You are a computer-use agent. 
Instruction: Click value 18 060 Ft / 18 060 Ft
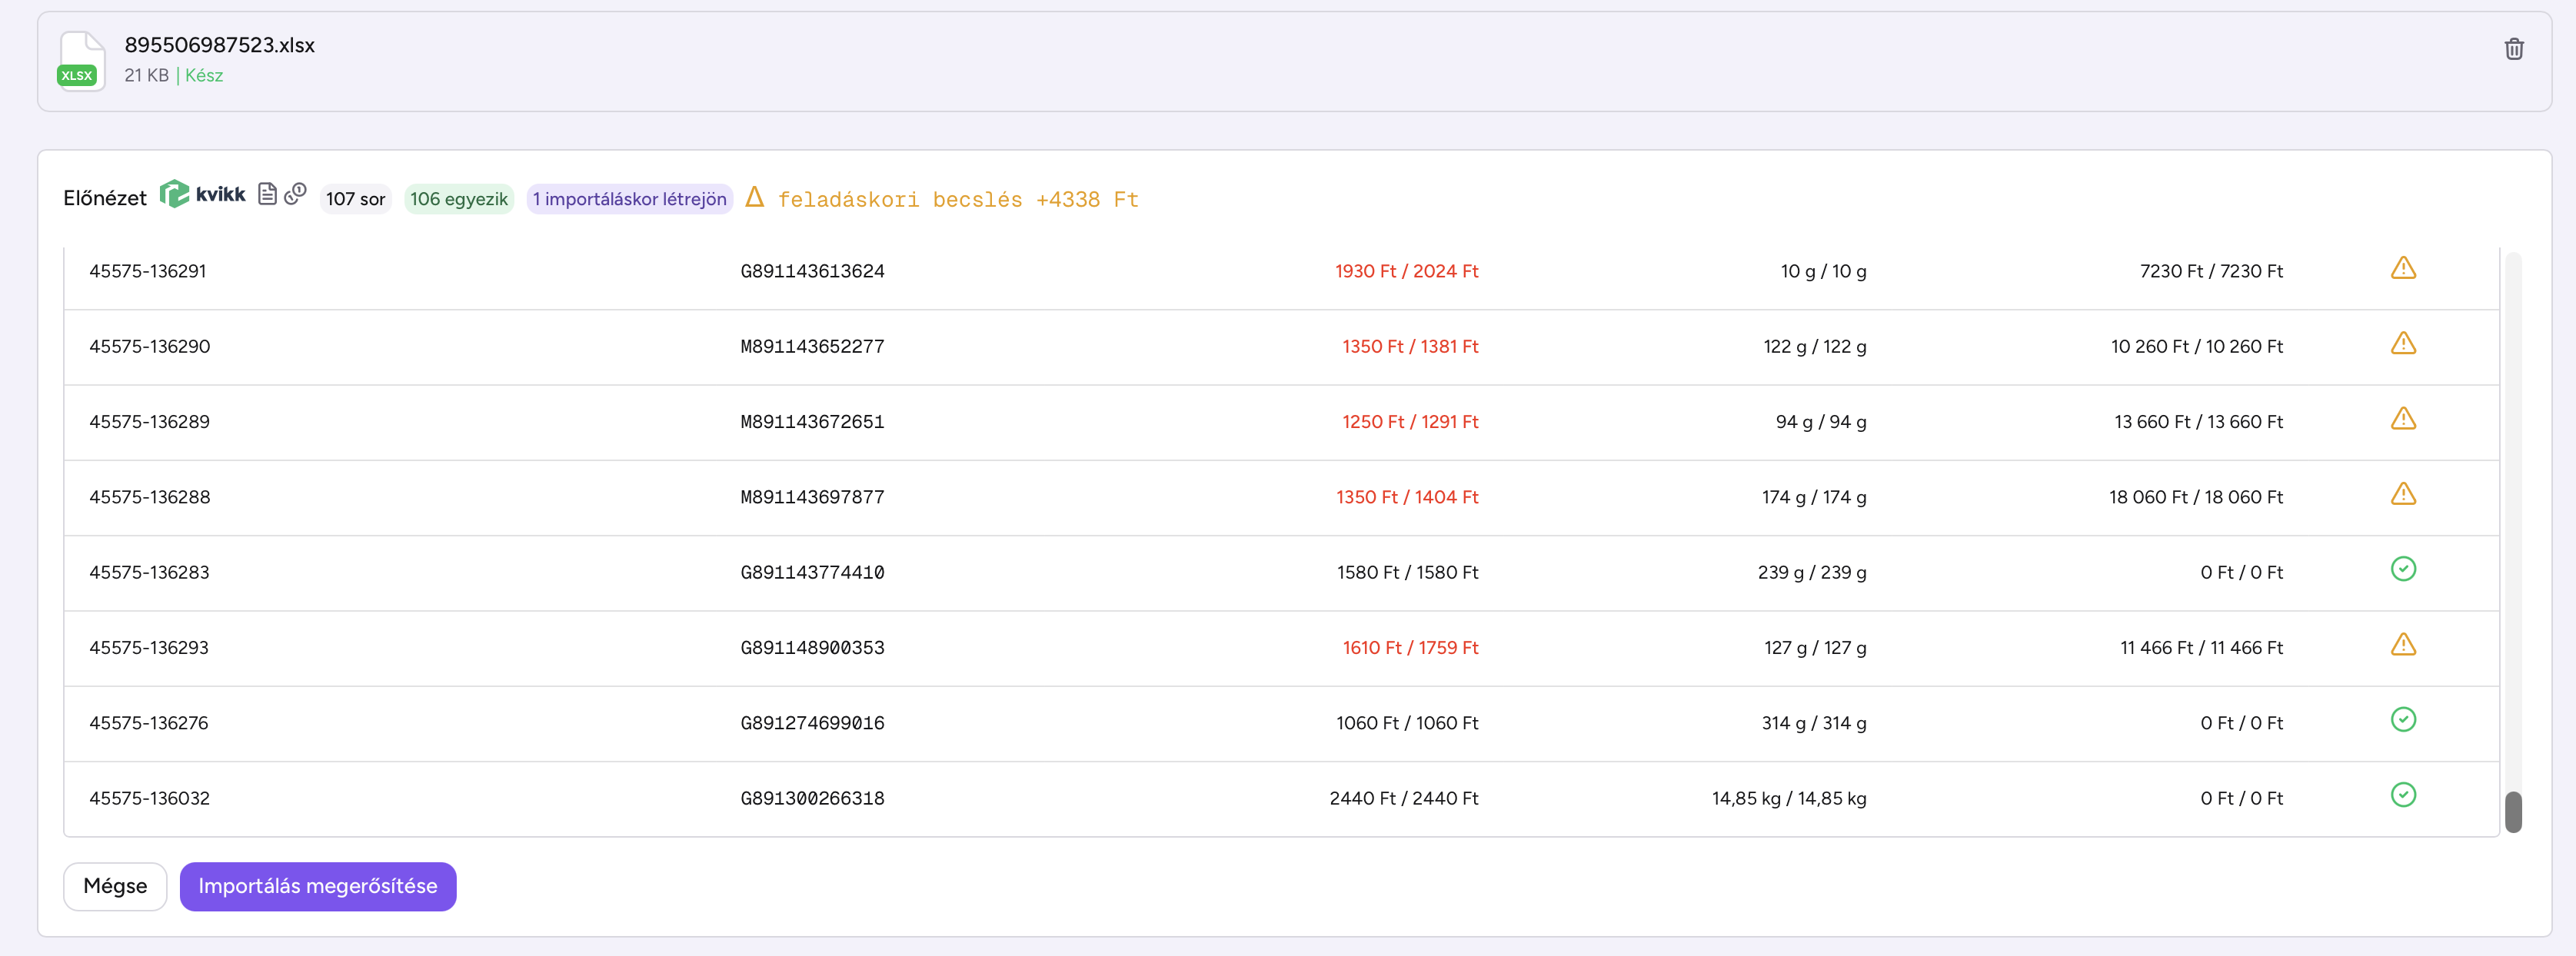(x=2196, y=497)
